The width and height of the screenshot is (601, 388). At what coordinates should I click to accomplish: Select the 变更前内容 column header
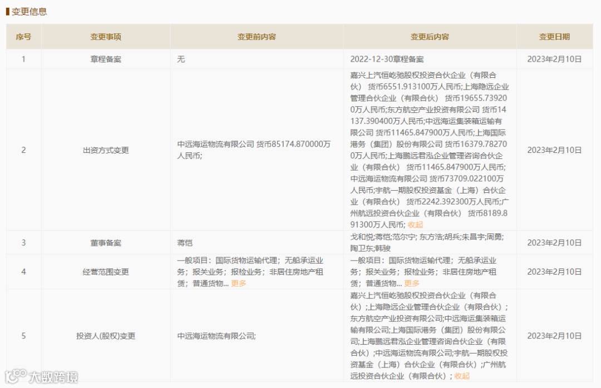tap(257, 36)
